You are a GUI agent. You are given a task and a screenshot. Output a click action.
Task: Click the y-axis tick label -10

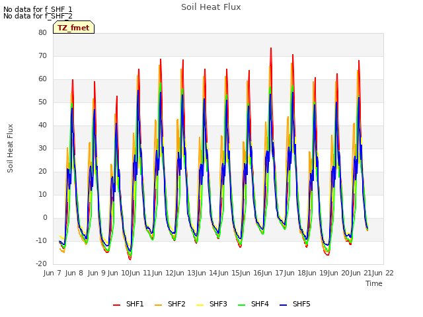(x=41, y=240)
